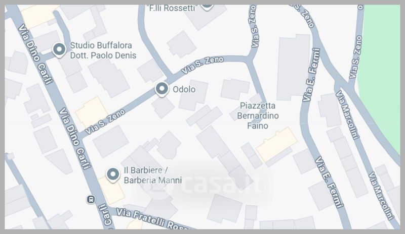Click the Piazzetta Bernardino Faino label
Screen dimensions: 405x234
258,115
